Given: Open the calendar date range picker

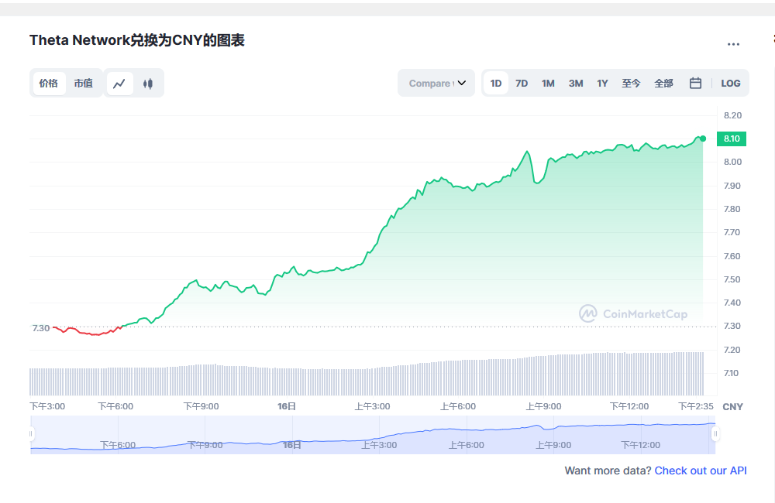Looking at the screenshot, I should [x=695, y=83].
